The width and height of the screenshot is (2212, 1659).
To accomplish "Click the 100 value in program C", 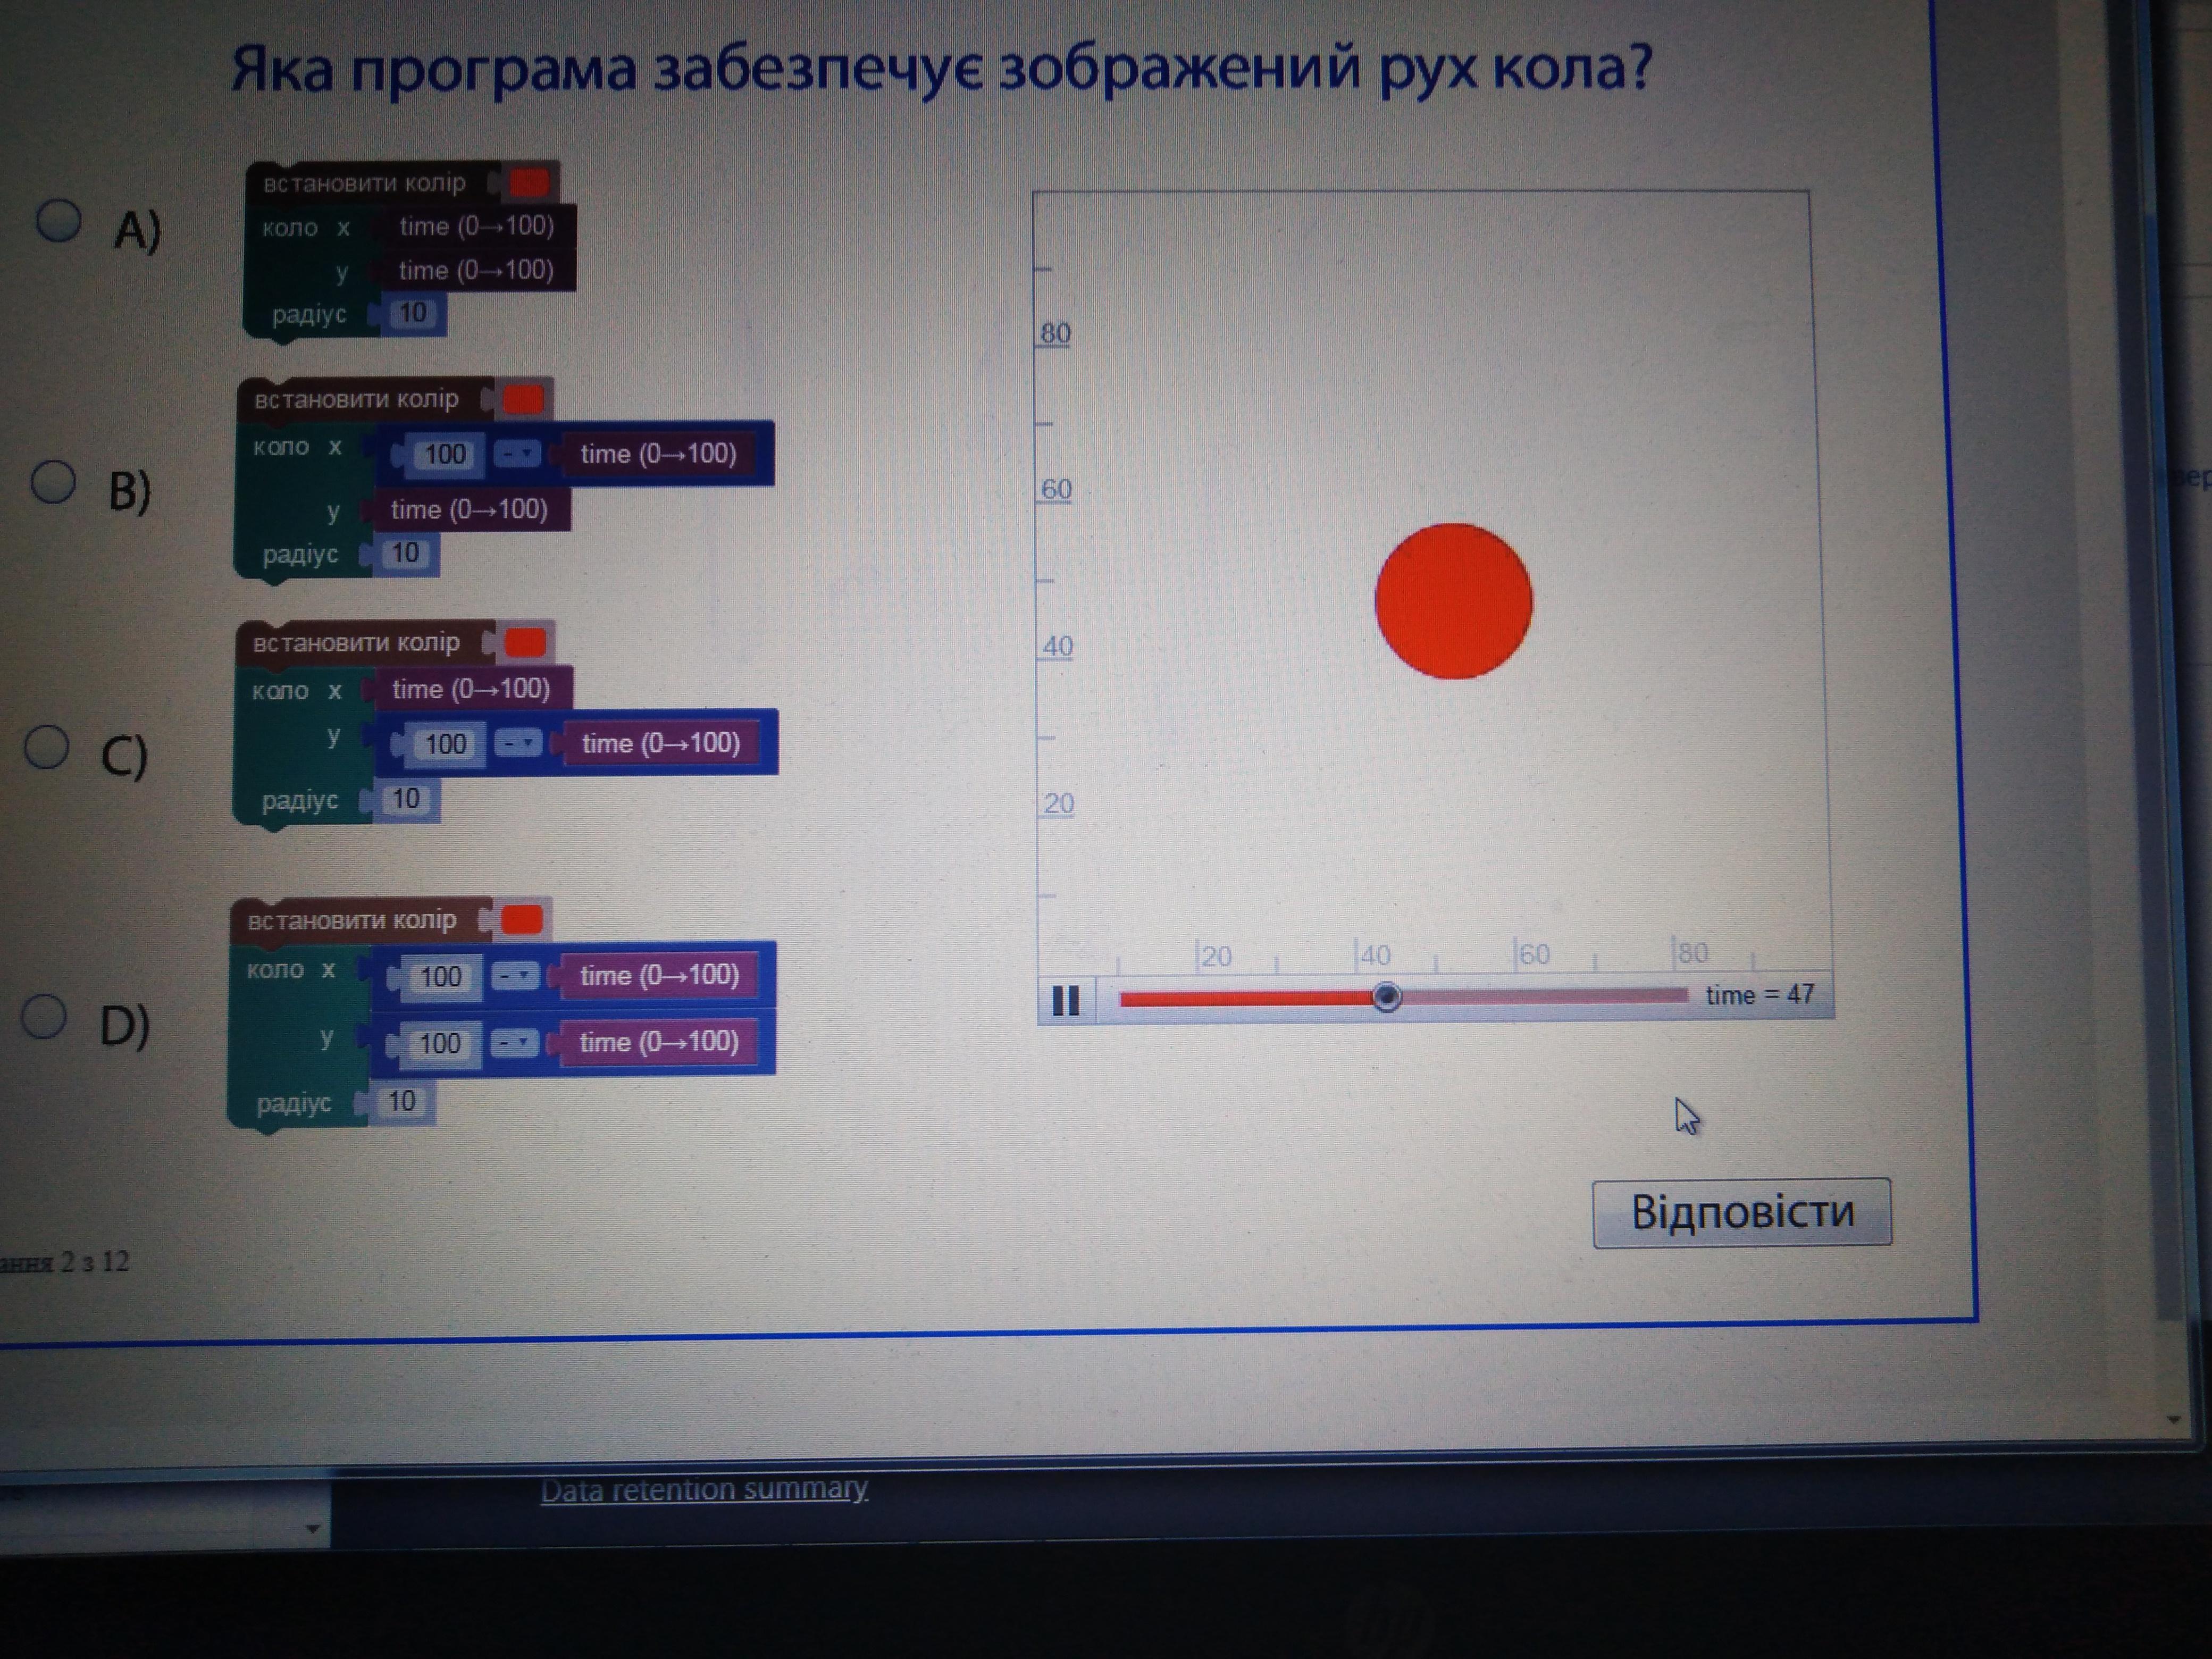I will pos(445,744).
